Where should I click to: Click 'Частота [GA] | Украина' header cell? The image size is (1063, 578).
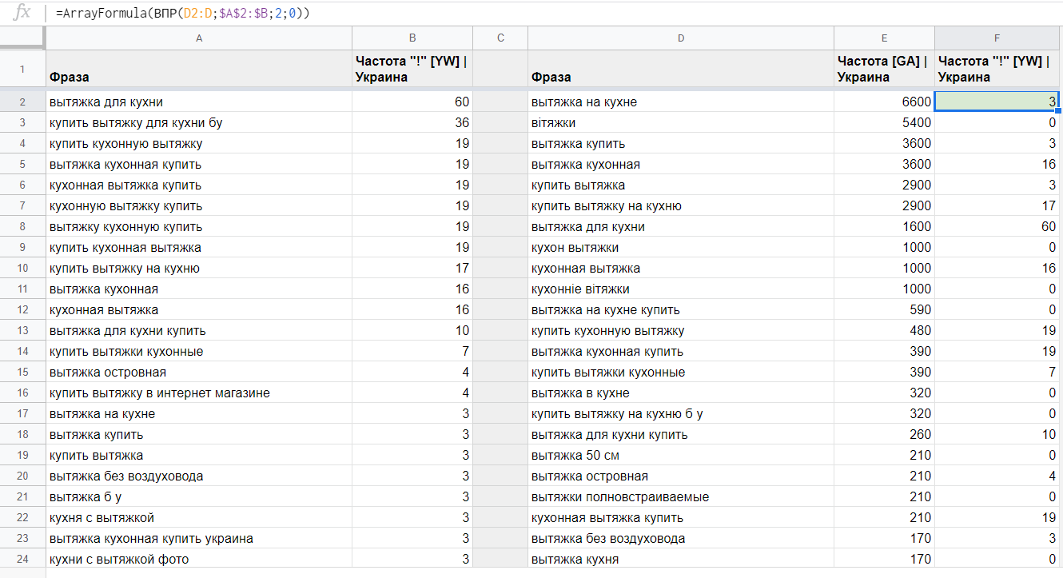click(x=884, y=69)
